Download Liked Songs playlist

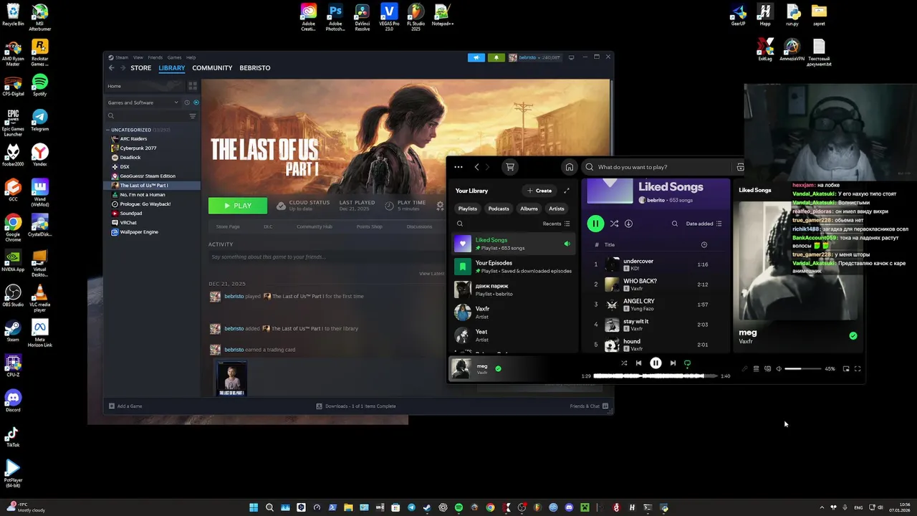[628, 224]
